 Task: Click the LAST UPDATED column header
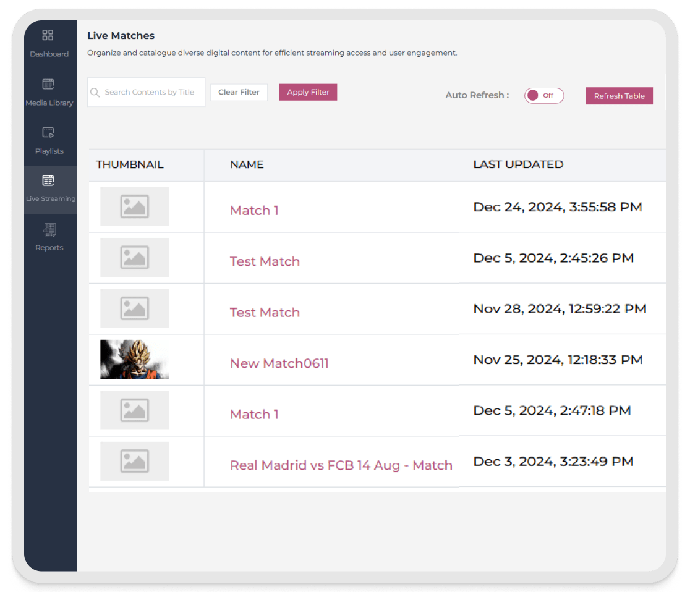(518, 164)
